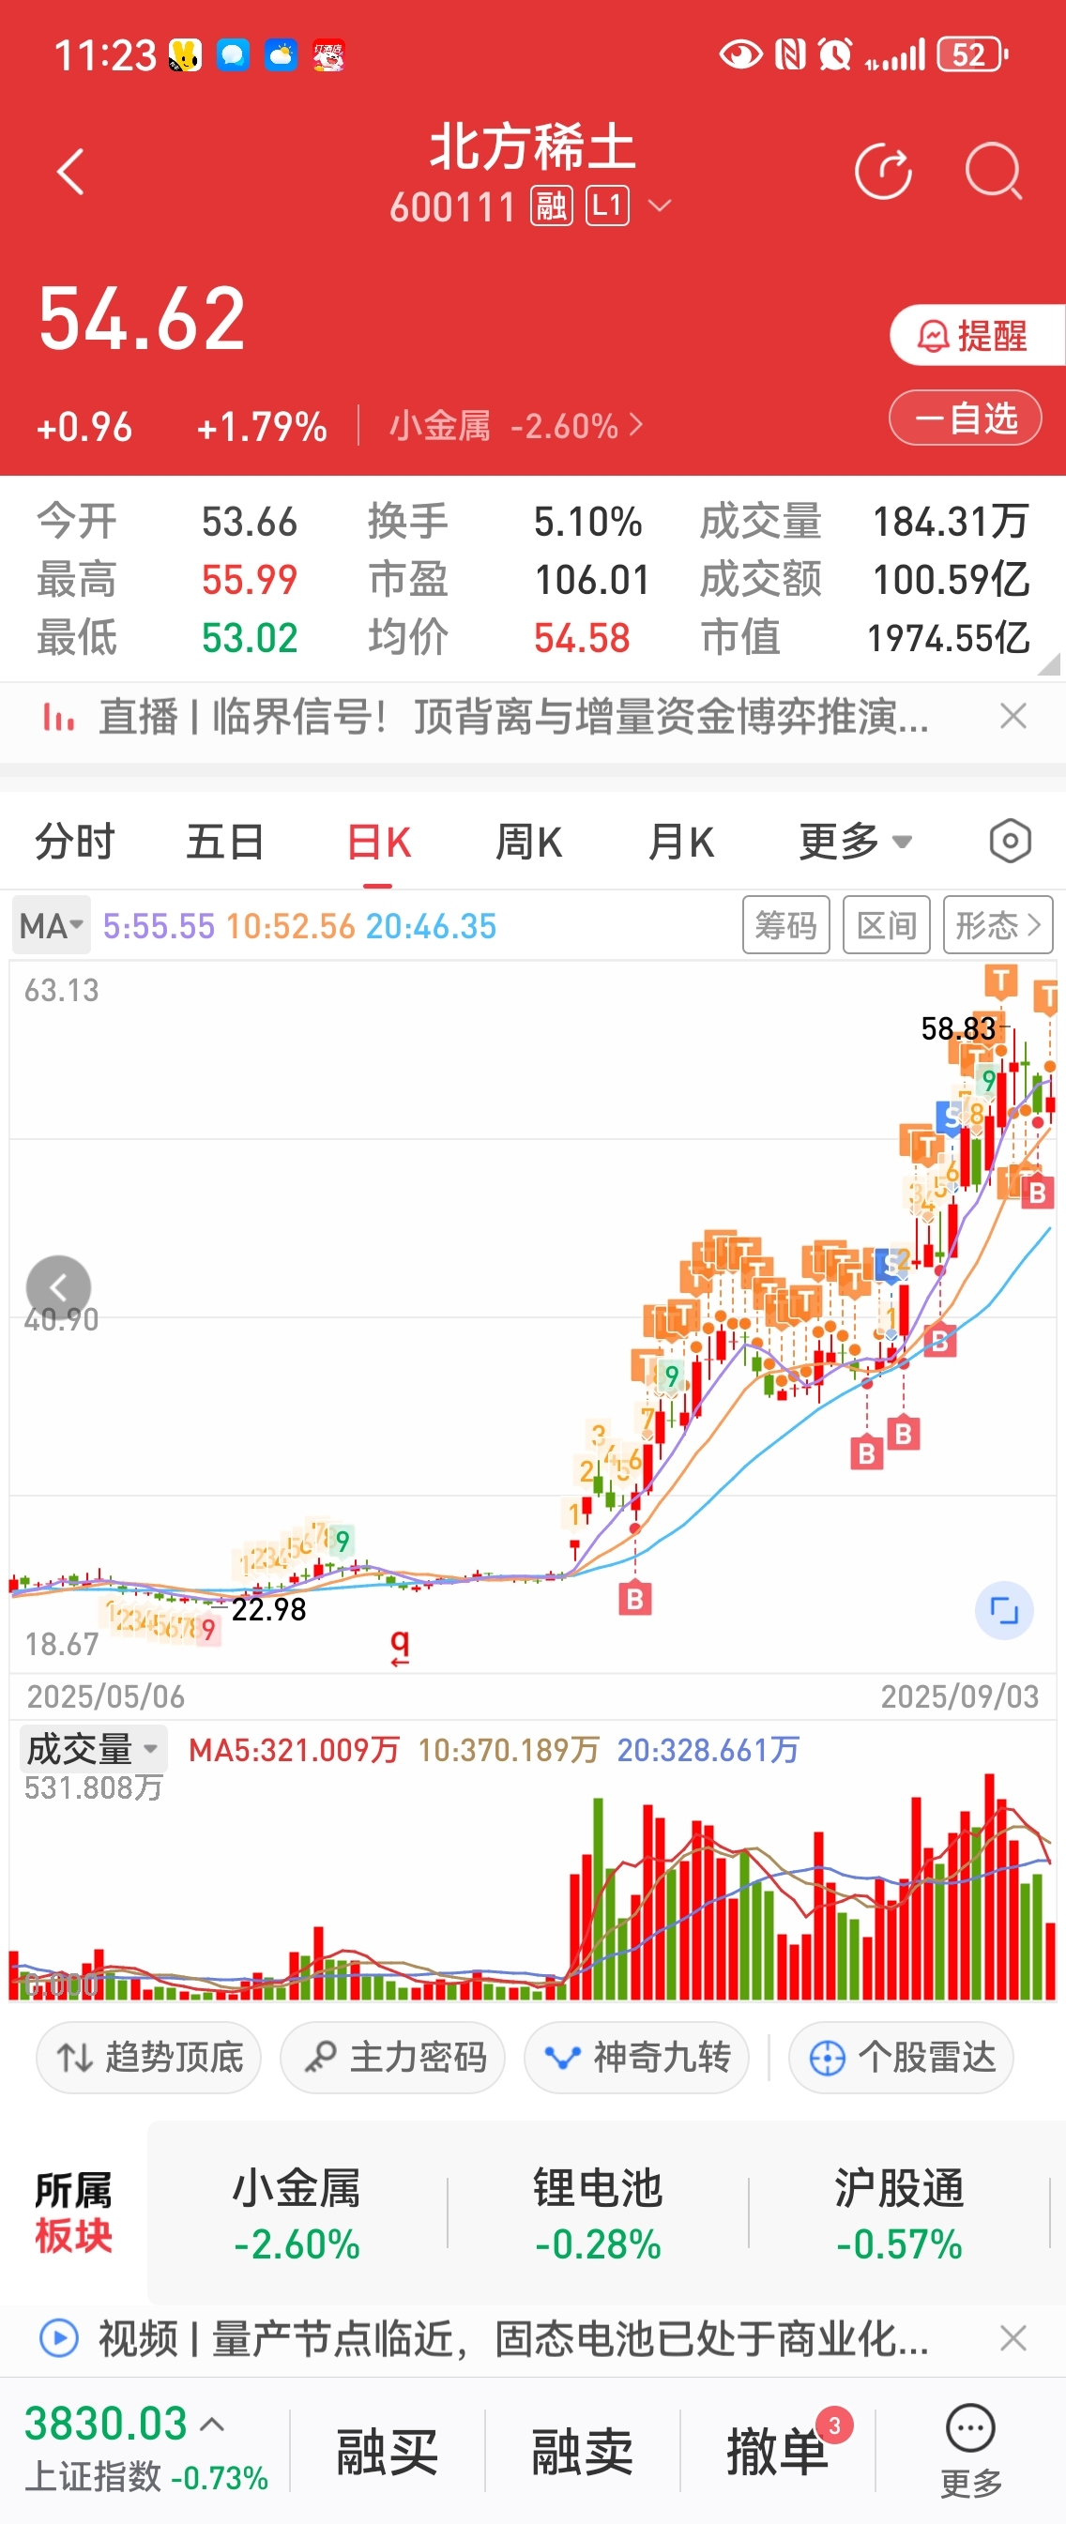Go back with the top-left arrow

(x=70, y=174)
